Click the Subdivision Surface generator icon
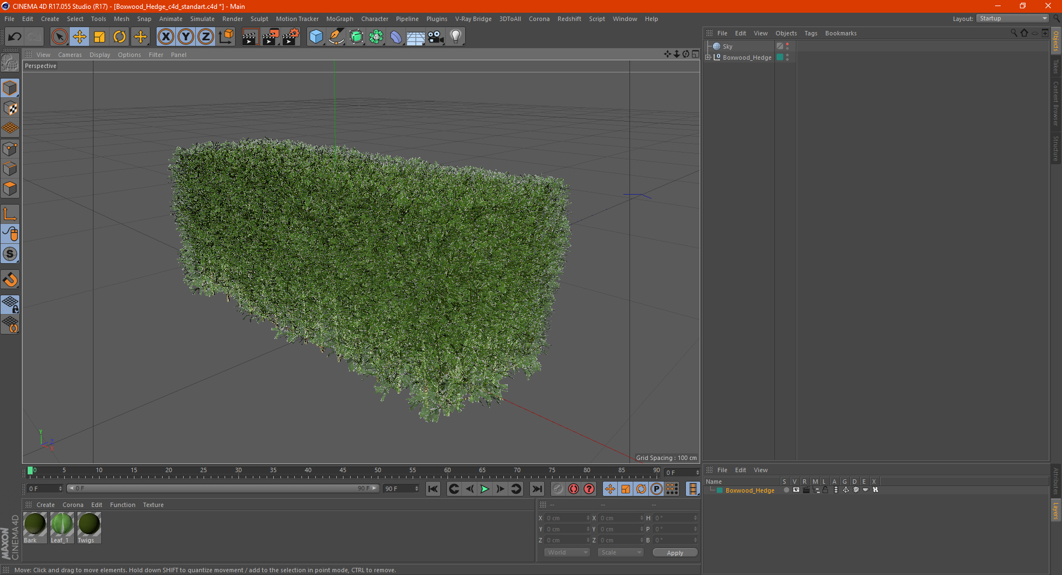Image resolution: width=1062 pixels, height=575 pixels. pyautogui.click(x=356, y=37)
